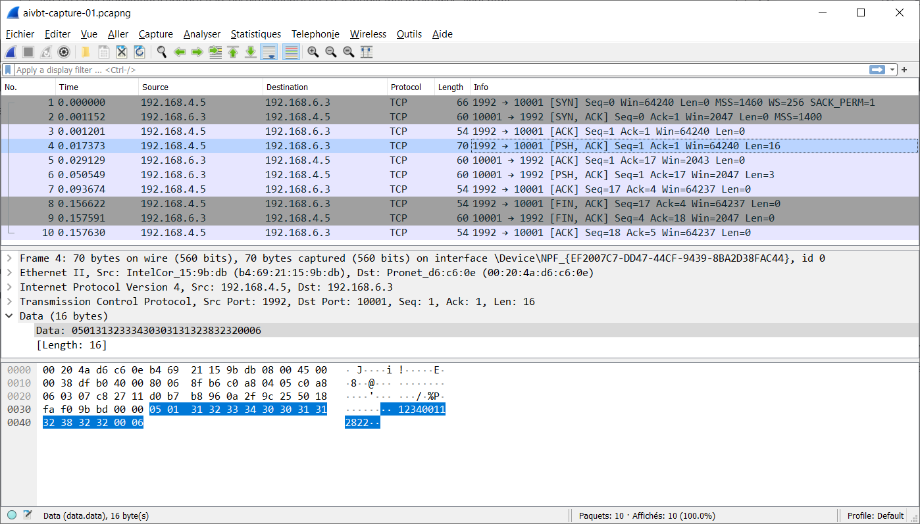Viewport: 920px width, 524px height.
Task: Sort by Info column header
Action: pyautogui.click(x=694, y=87)
